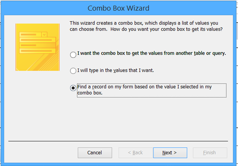Click the horizontal separator line above the buttons
This screenshot has width=238, height=166.
pyautogui.click(x=118, y=141)
